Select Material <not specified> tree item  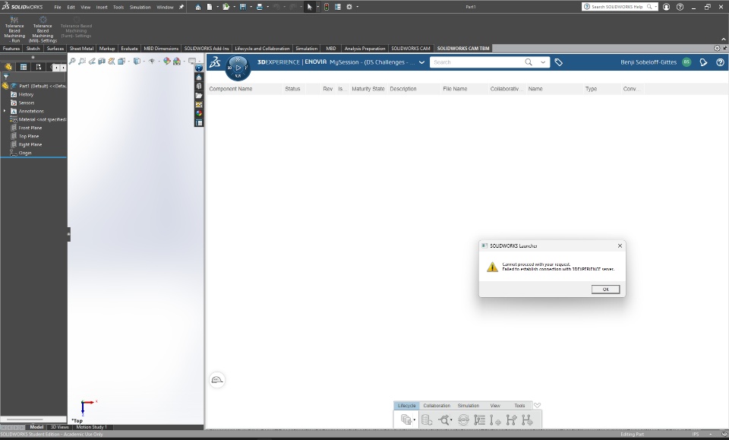38,119
